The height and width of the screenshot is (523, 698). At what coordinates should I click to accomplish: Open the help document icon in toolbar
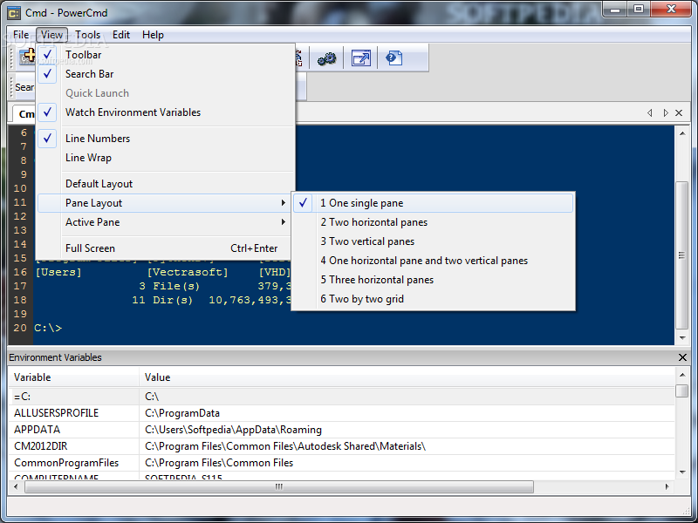(x=394, y=58)
